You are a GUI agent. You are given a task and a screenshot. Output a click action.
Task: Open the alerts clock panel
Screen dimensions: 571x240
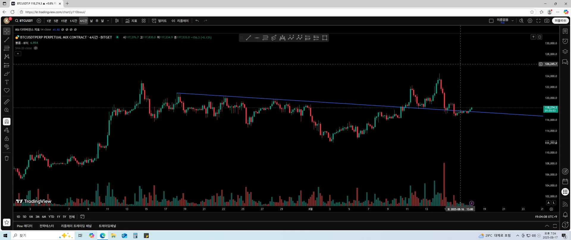(x=565, y=41)
